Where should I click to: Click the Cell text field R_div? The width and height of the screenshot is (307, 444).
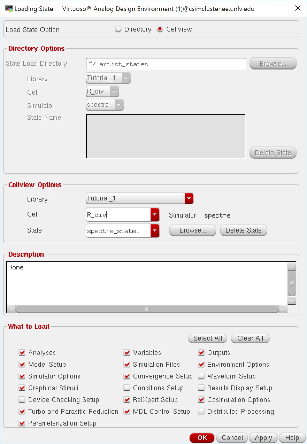coord(118,215)
